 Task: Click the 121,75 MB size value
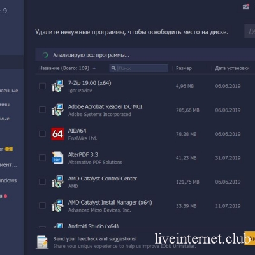click(187, 182)
